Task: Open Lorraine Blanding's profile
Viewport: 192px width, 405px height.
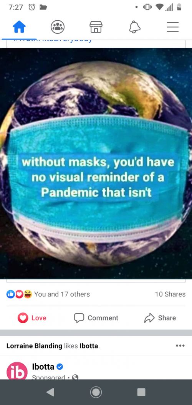Action: tap(34, 346)
